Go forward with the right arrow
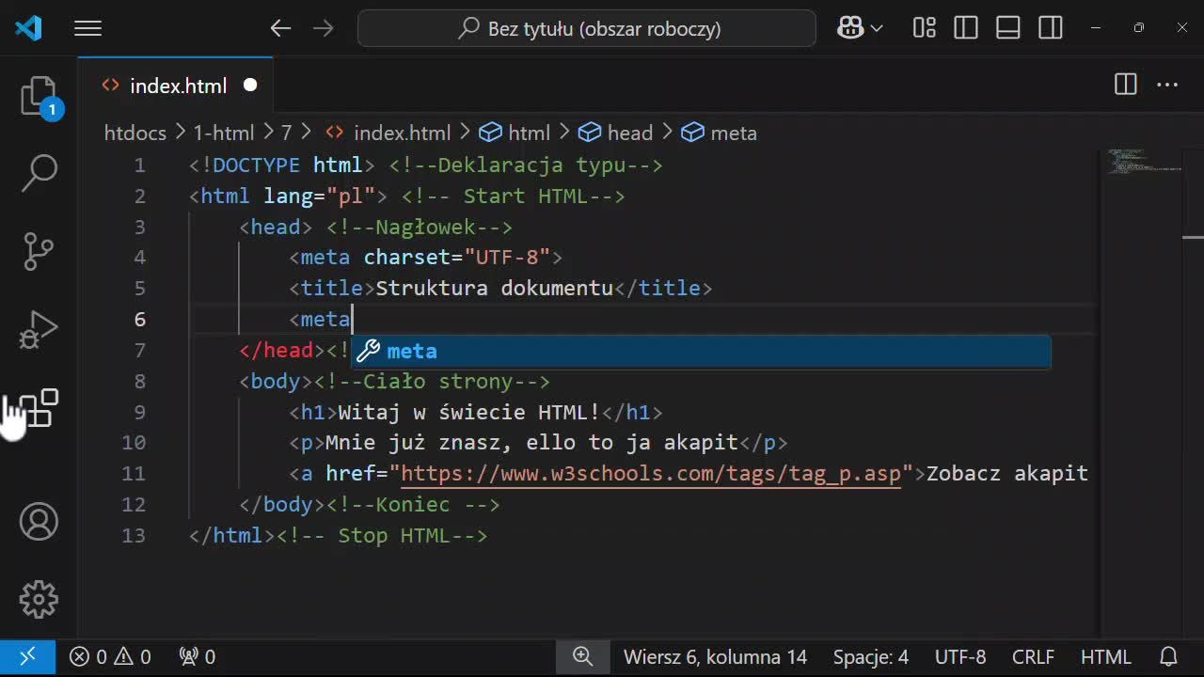Image resolution: width=1204 pixels, height=677 pixels. [324, 28]
